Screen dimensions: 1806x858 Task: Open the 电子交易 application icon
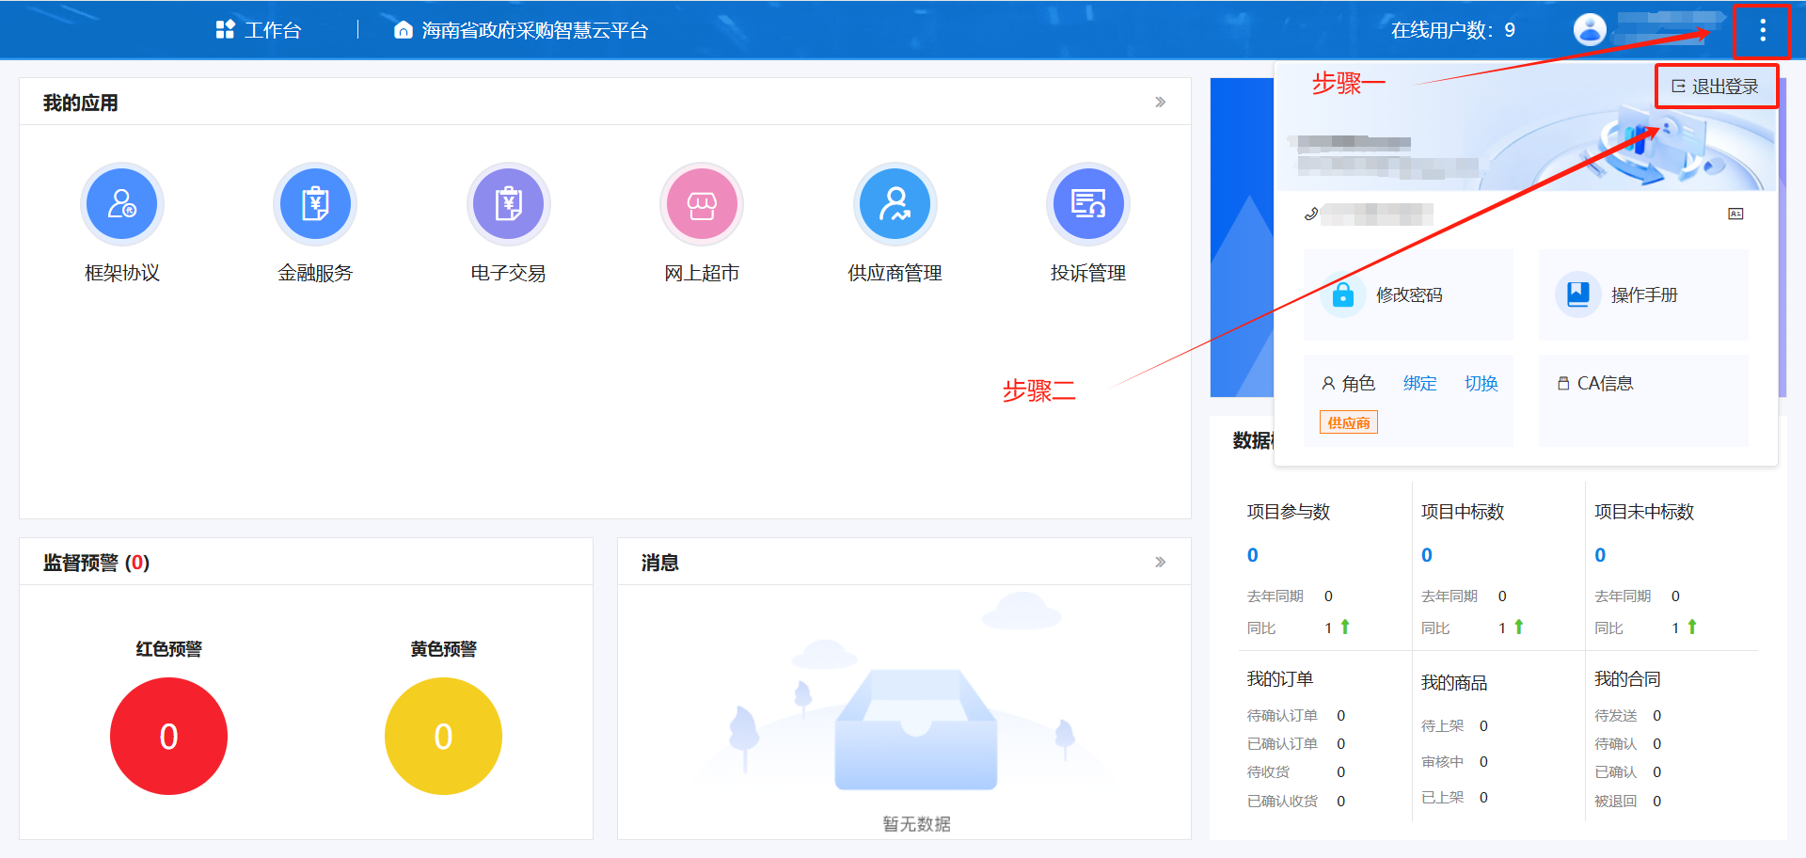[x=509, y=204]
